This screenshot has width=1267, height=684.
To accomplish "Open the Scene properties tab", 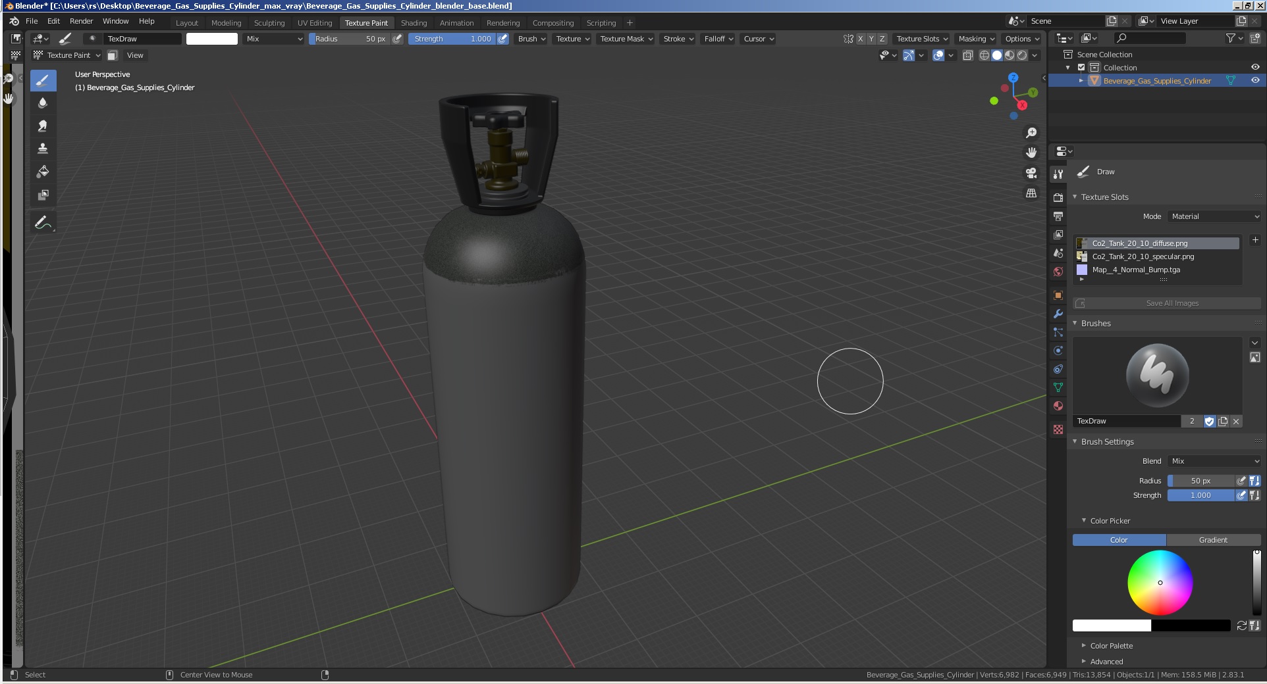I will (x=1058, y=253).
